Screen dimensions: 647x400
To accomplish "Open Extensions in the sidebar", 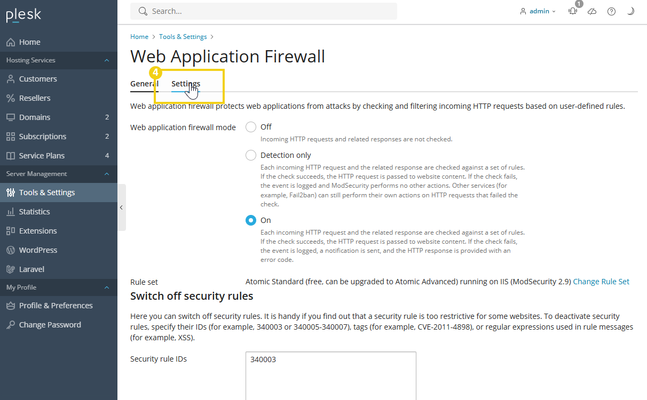I will point(59,231).
